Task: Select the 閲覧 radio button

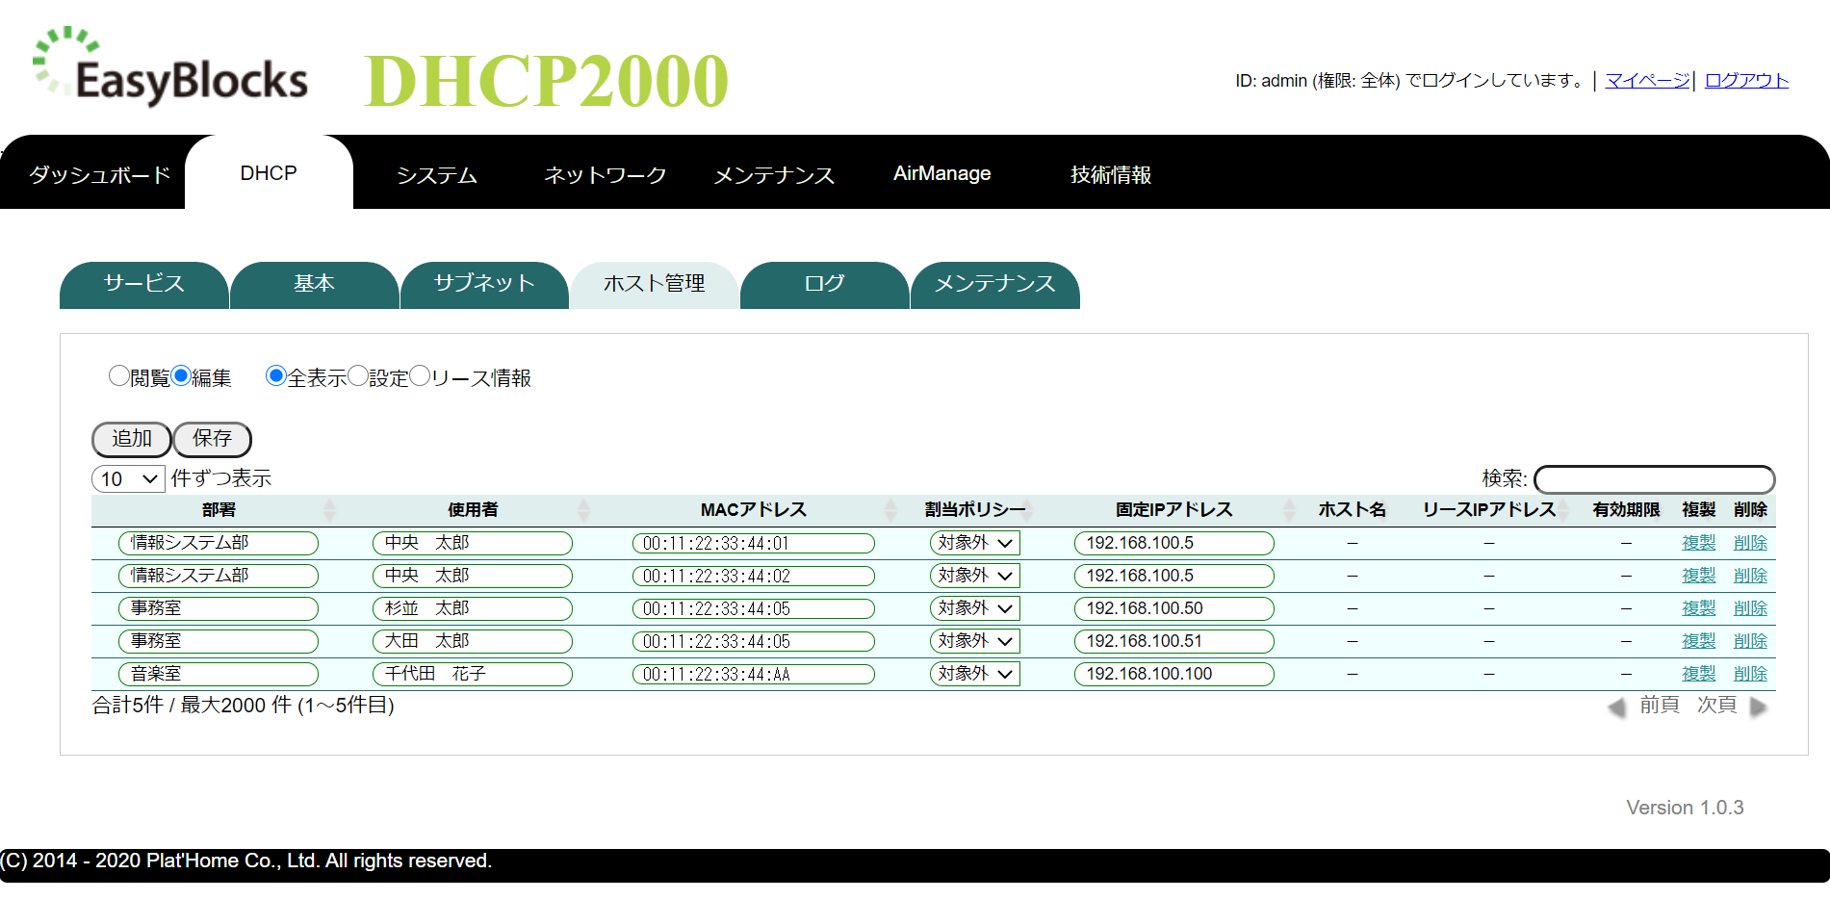Action: tap(119, 375)
